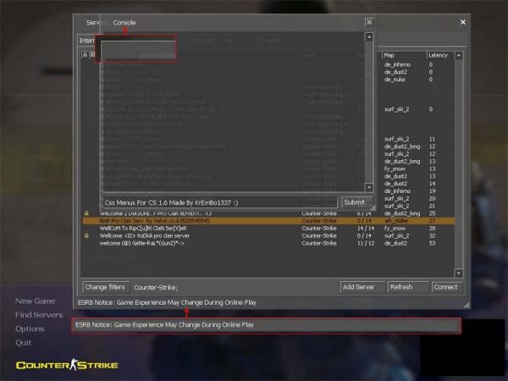Viewport: 508px width, 381px height.
Task: Click the Counter-Strike; filter text
Action: (156, 287)
